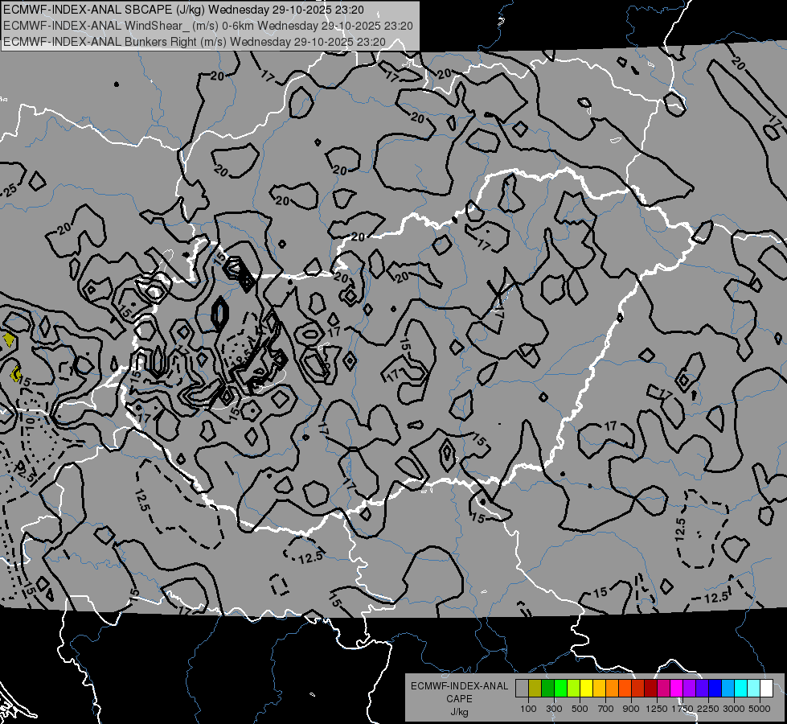Viewport: 787px width, 724px height.
Task: Click the pure blue legend swatch
Action: pyautogui.click(x=715, y=688)
